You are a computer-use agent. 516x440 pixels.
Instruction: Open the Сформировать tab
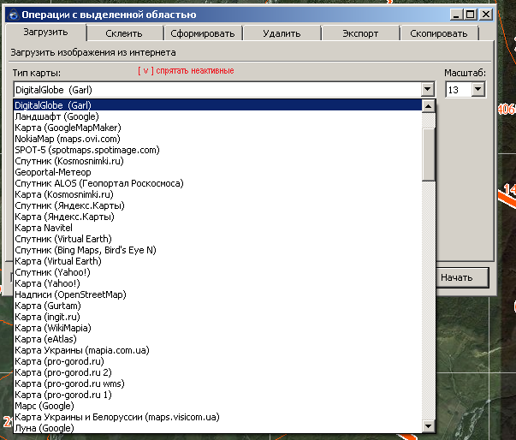[203, 33]
